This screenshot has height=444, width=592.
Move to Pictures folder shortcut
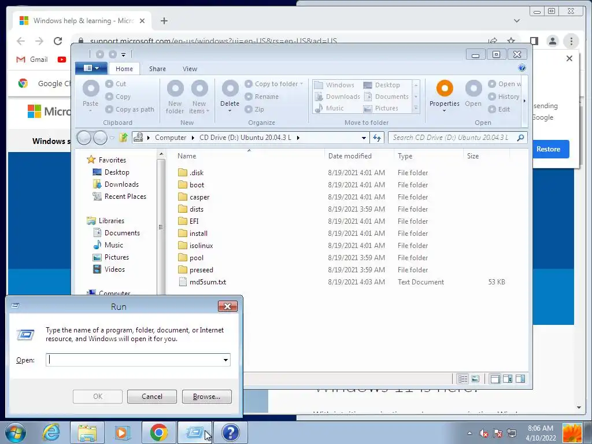pyautogui.click(x=380, y=108)
